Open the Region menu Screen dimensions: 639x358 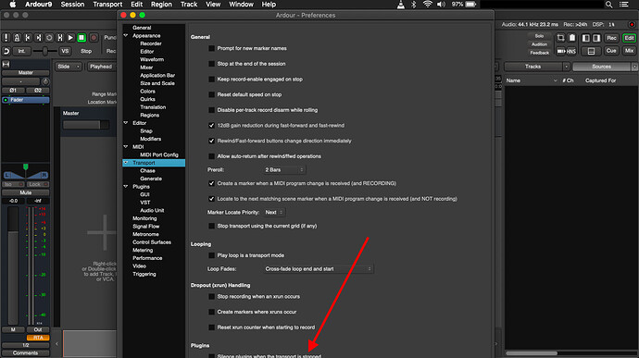coord(161,5)
